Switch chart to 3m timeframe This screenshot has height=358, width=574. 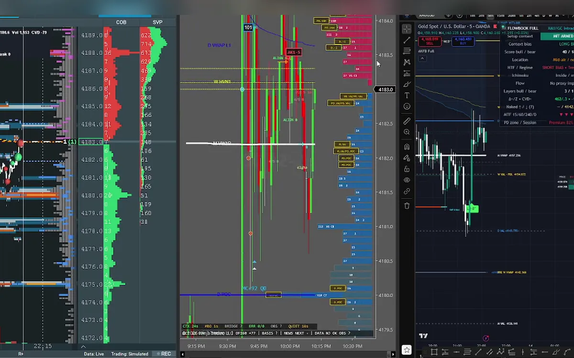pyautogui.click(x=481, y=15)
